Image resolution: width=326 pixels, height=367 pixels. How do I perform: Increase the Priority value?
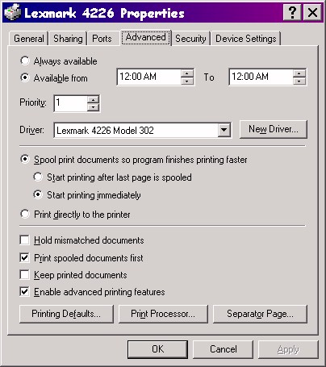pos(93,100)
